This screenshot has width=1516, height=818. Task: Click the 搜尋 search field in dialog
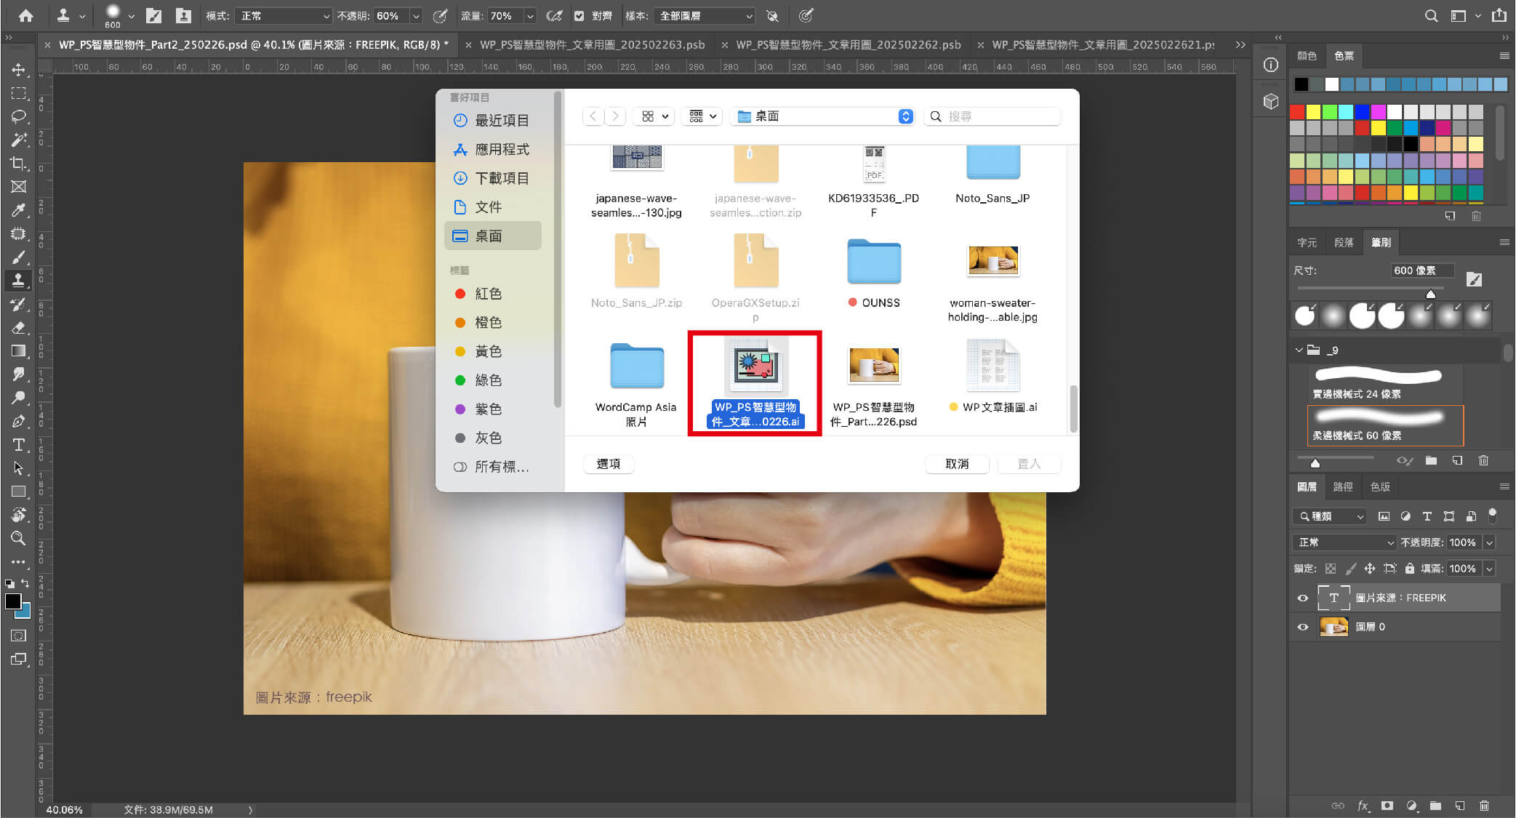[992, 116]
